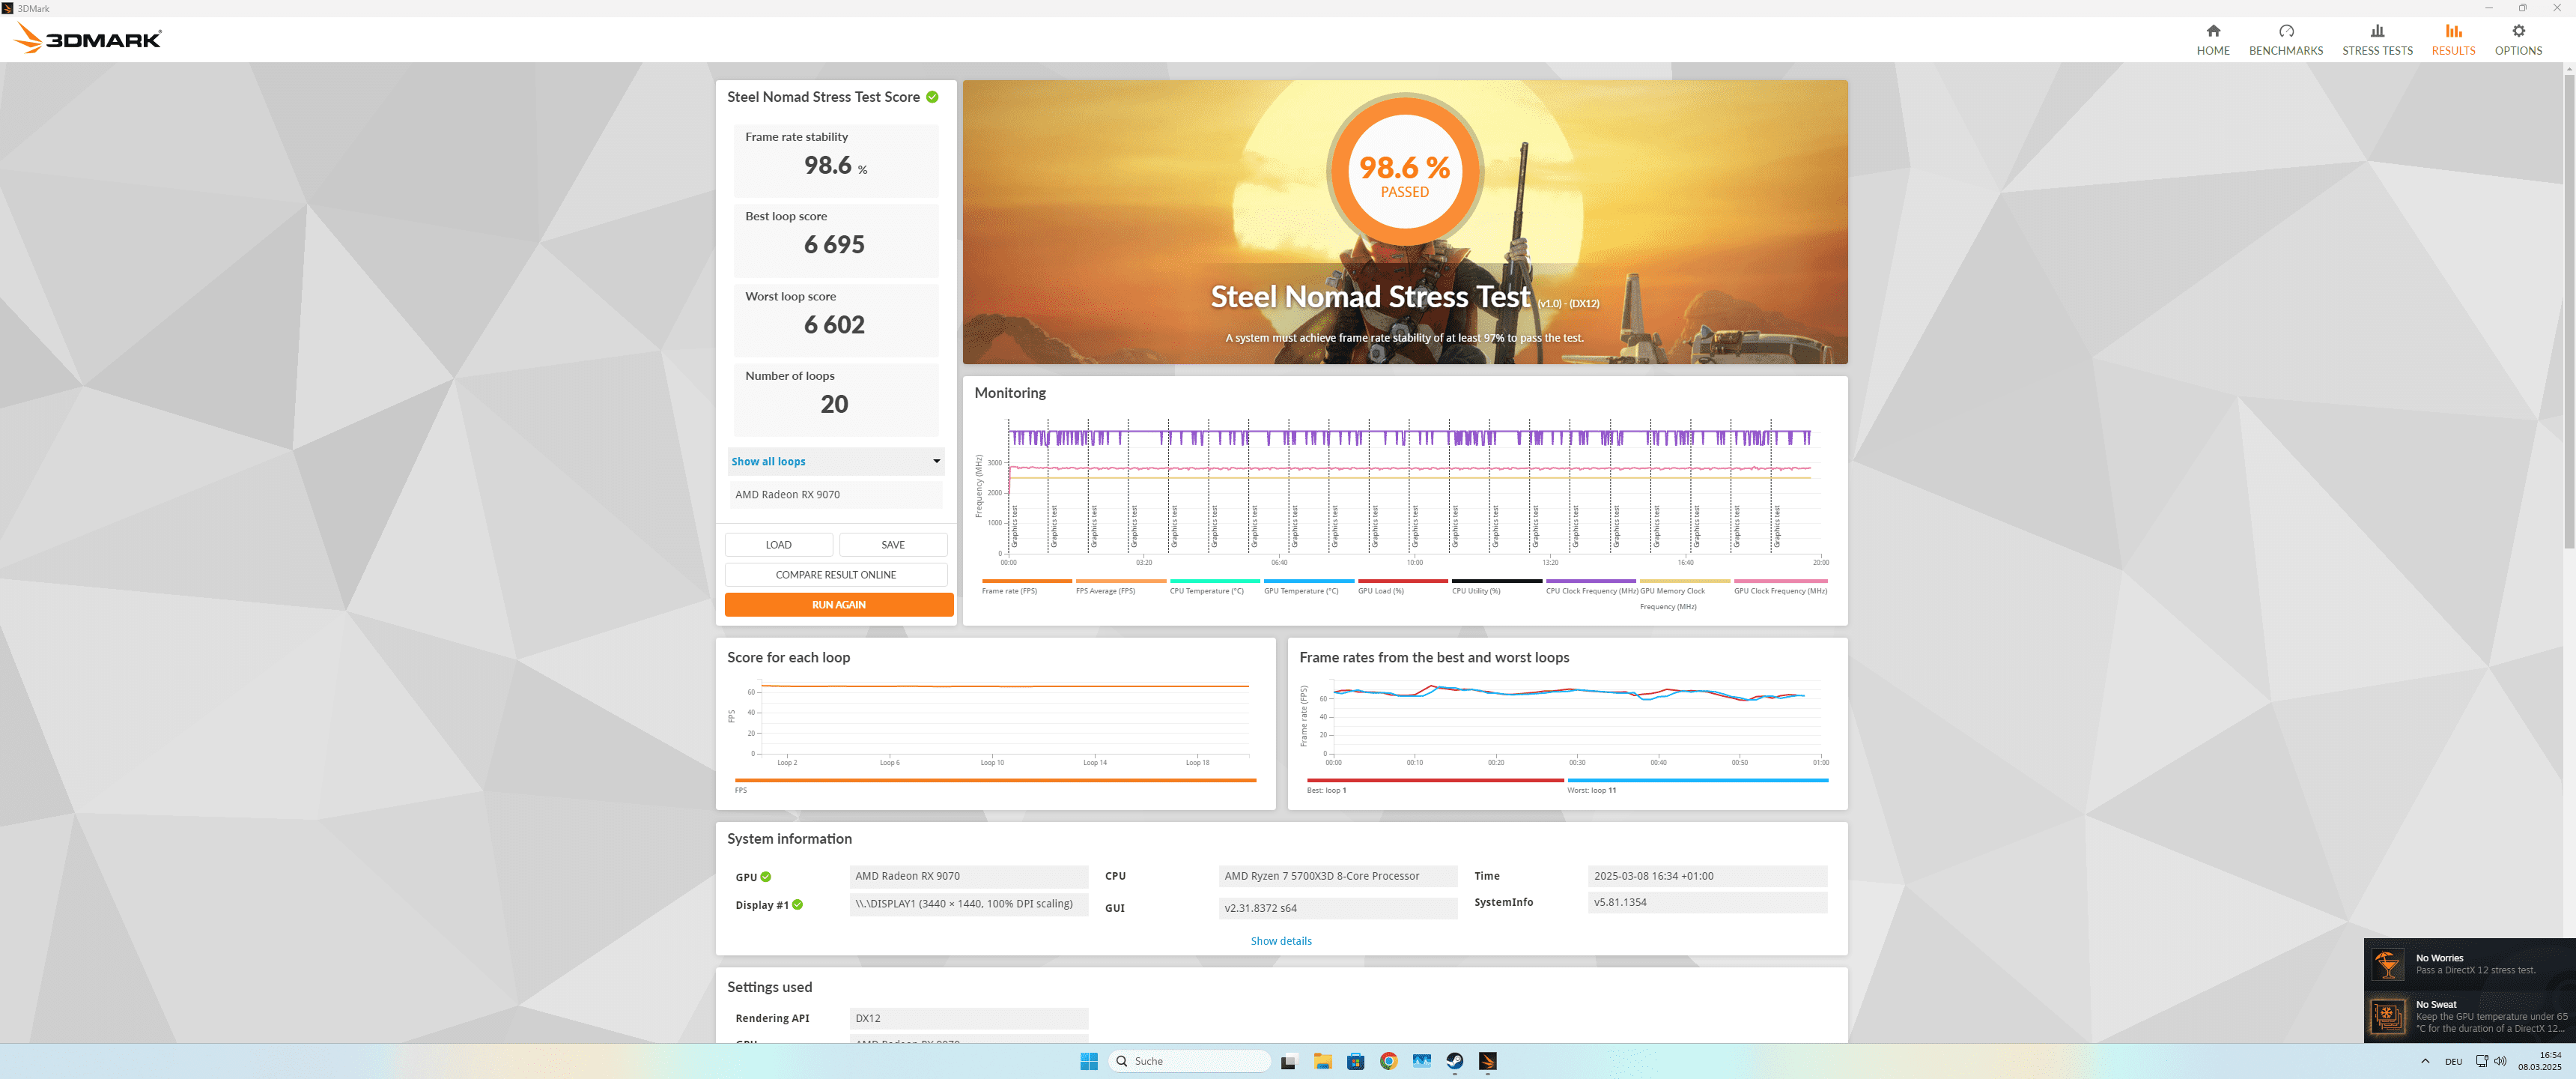Go to the Home tab
This screenshot has height=1079, width=2576.
(x=2212, y=39)
